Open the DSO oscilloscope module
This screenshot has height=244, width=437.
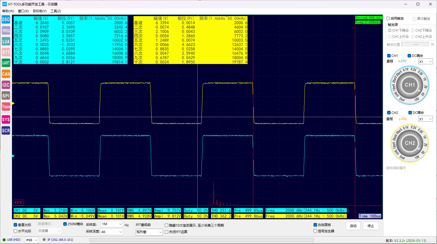coord(6,20)
